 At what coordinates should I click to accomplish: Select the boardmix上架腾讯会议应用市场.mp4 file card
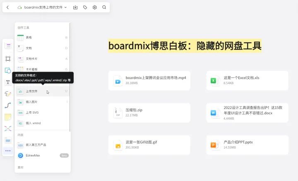(x=149, y=80)
